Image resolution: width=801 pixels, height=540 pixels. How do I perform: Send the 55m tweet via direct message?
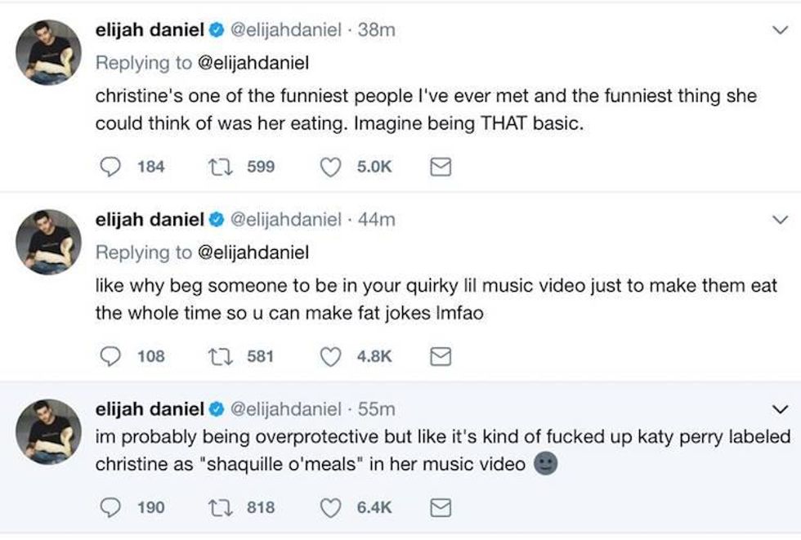pyautogui.click(x=441, y=507)
